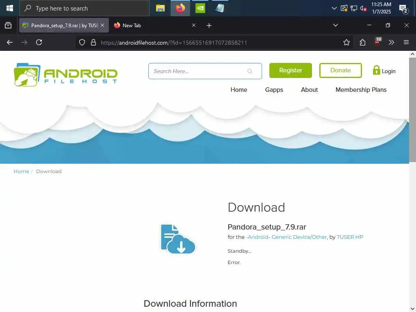Open the Windows Start menu
This screenshot has width=416, height=312.
(x=10, y=8)
